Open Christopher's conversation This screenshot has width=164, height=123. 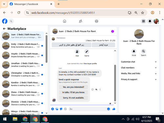click(x=23, y=74)
